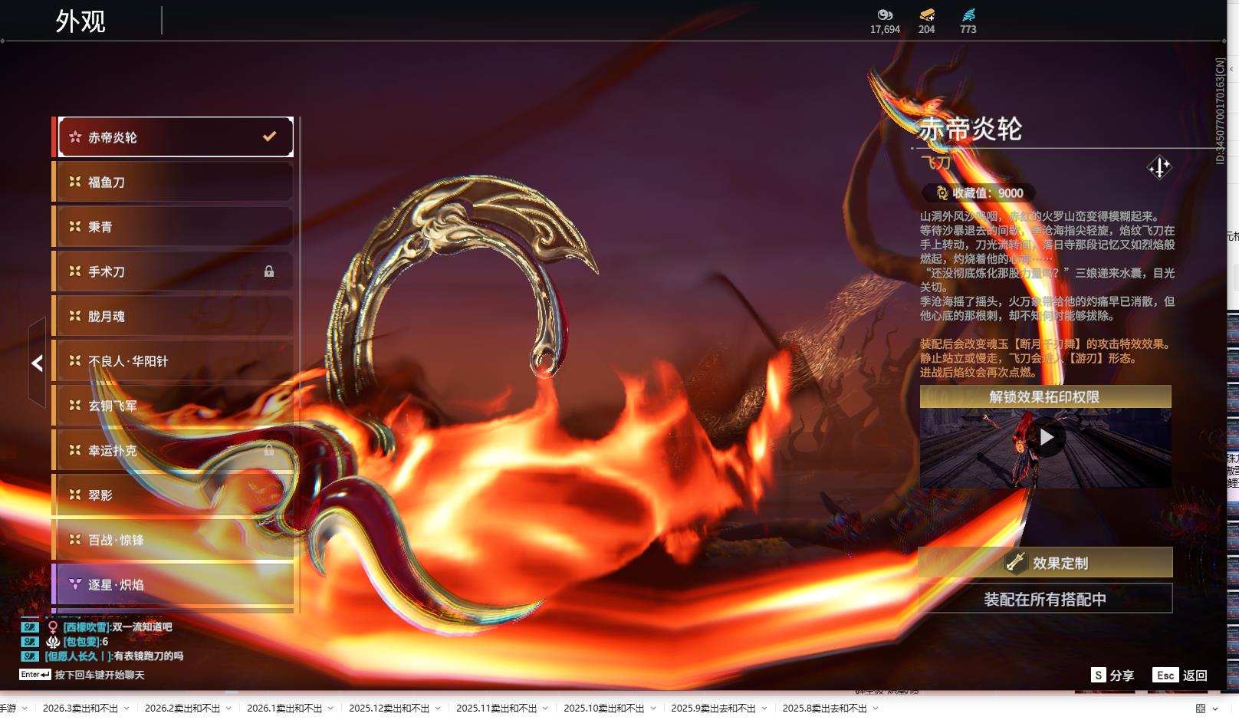The image size is (1239, 720).
Task: Play the skin effect preview video
Action: point(1047,437)
